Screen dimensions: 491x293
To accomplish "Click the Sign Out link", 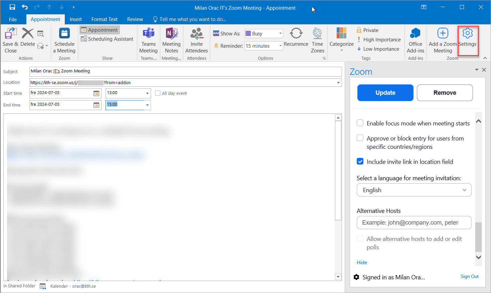I will 469,276.
